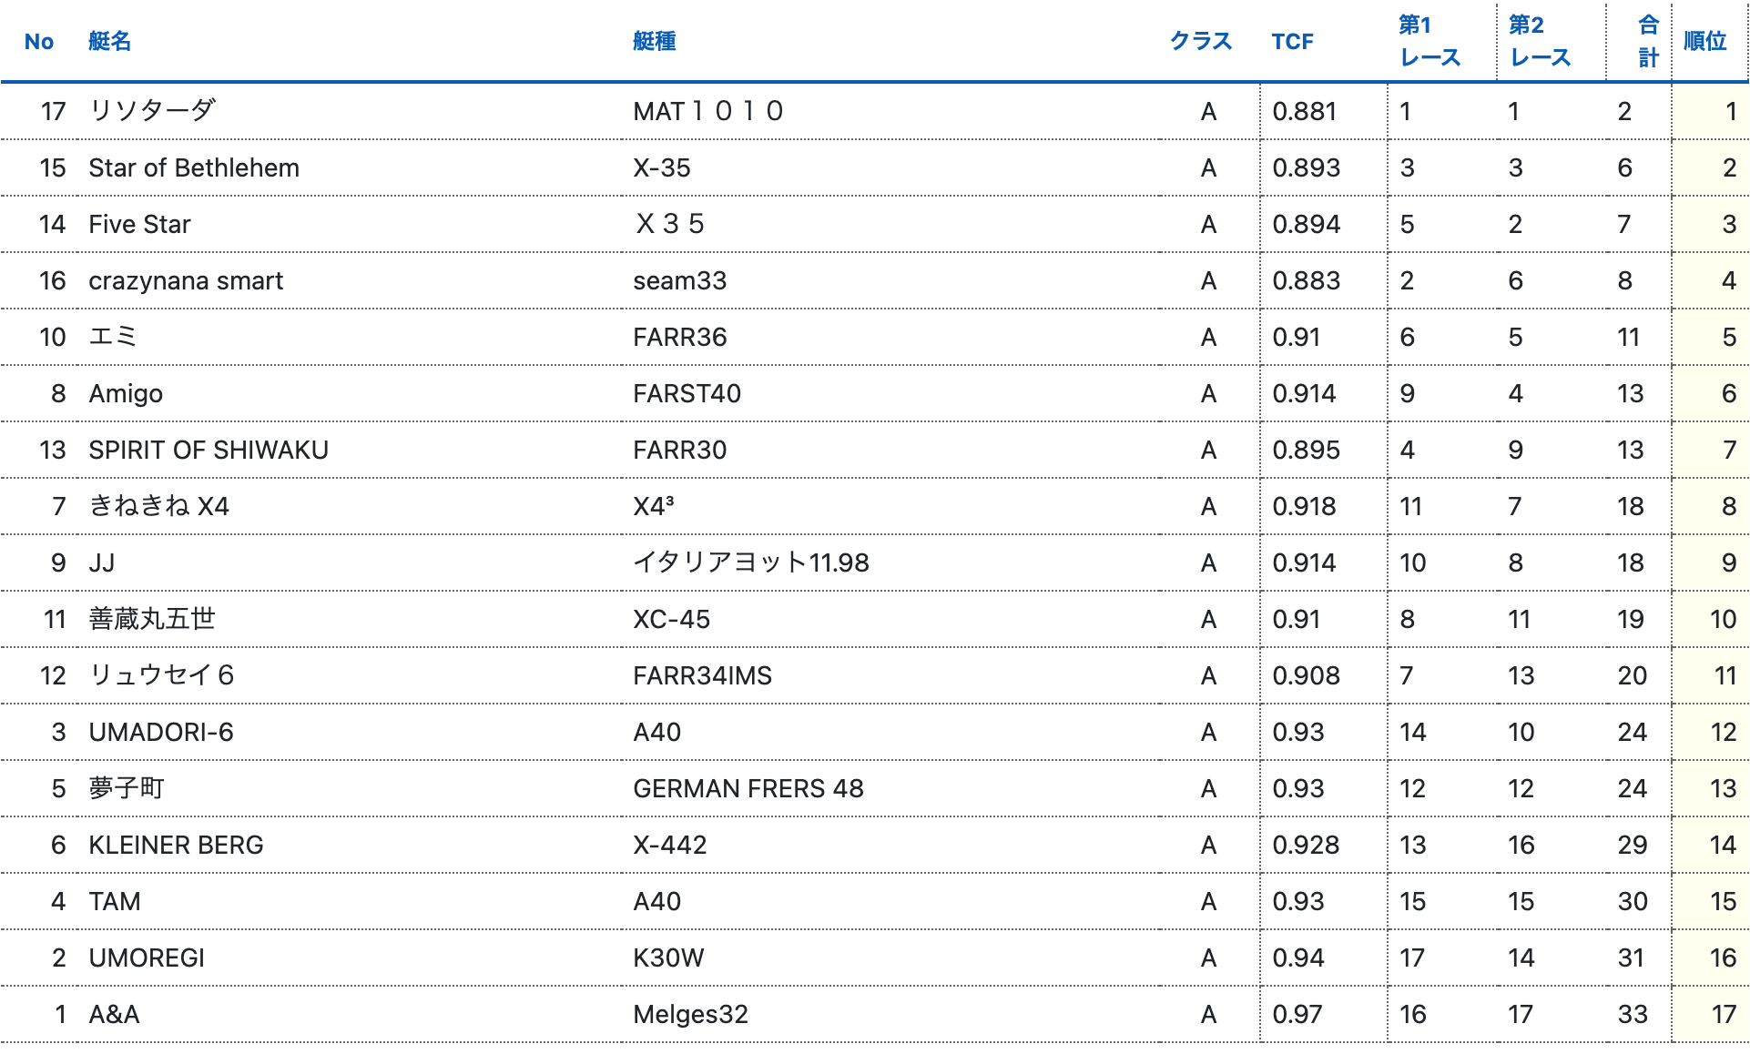This screenshot has height=1054, width=1750.
Task: Click the Five Star boat name
Action: [139, 225]
